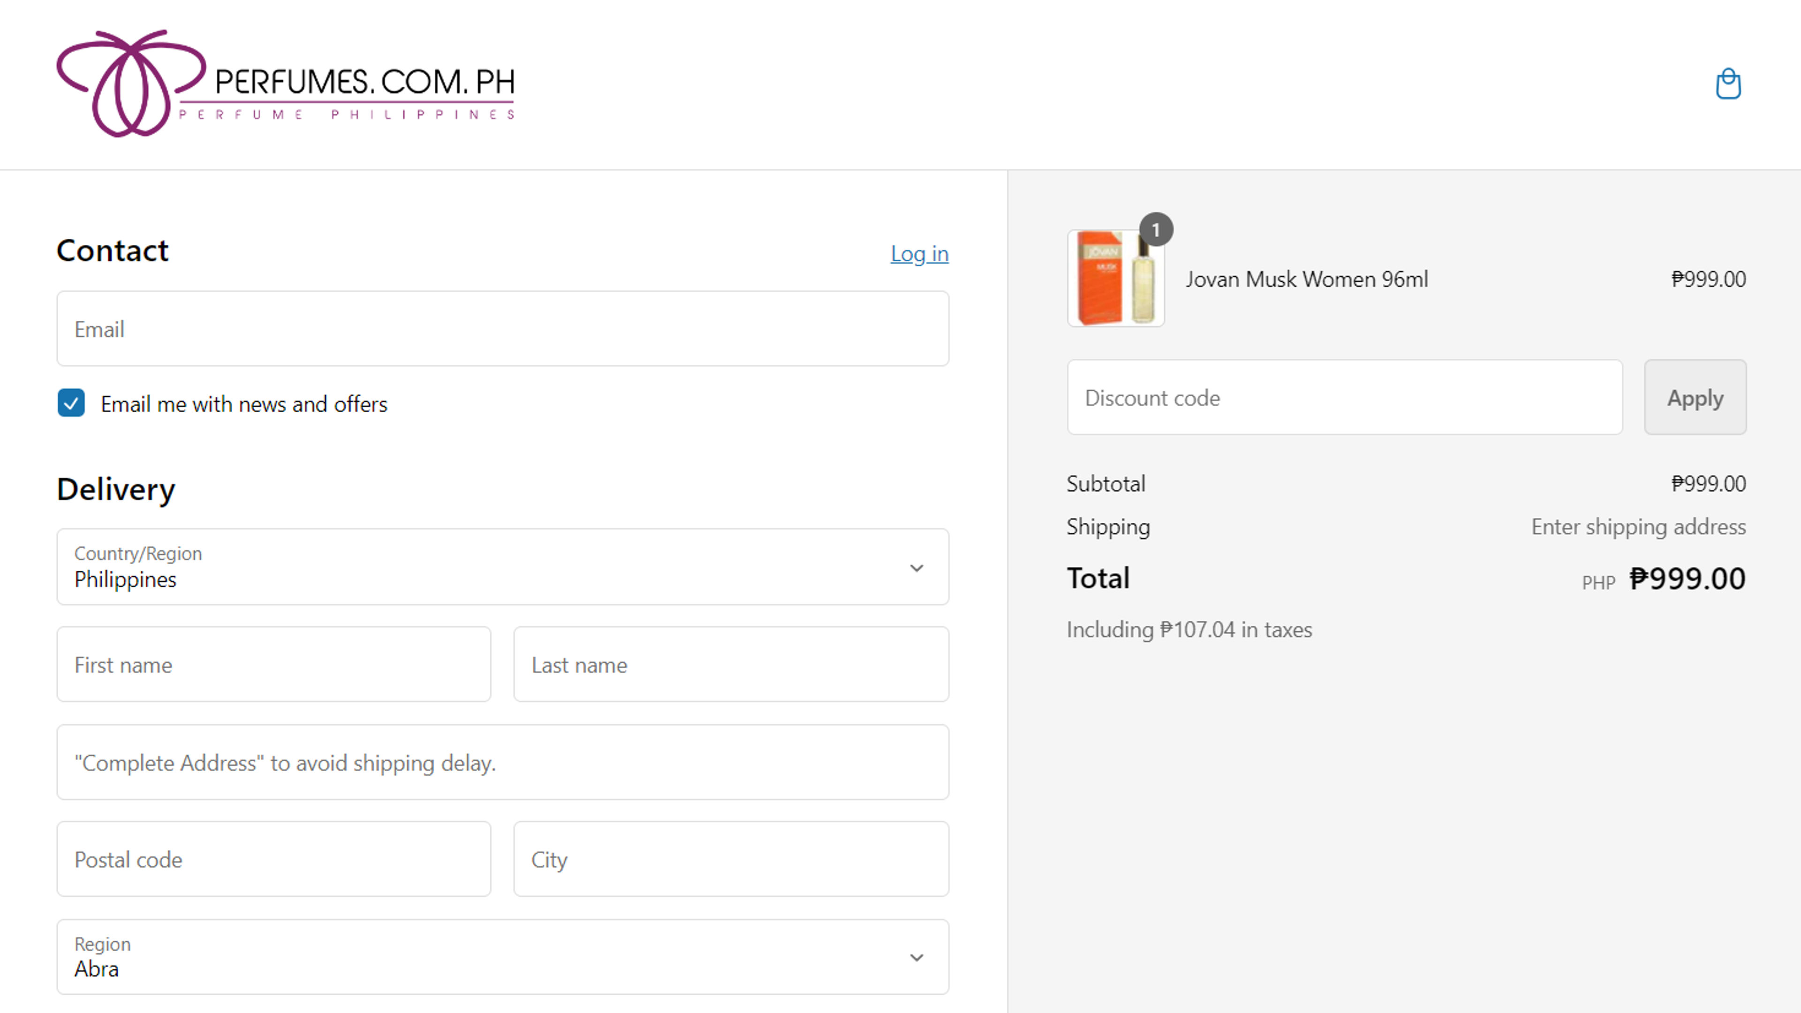Click the Contact heading

(113, 250)
